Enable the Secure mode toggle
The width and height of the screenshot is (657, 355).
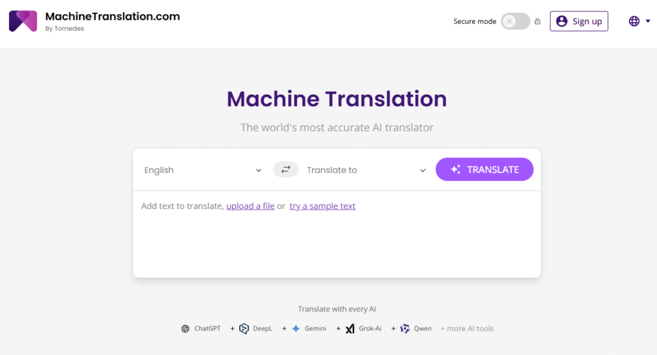tap(515, 21)
